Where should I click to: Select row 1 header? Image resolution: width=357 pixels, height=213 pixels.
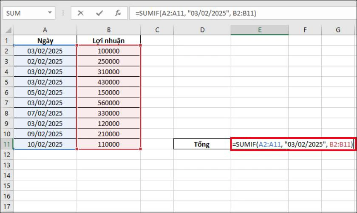[x=7, y=40]
